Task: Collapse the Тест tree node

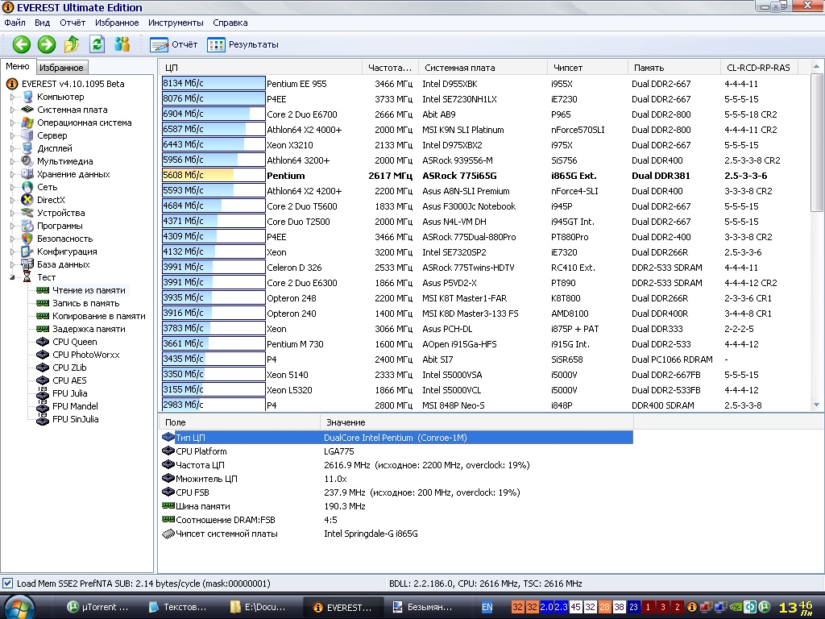Action: click(12, 277)
